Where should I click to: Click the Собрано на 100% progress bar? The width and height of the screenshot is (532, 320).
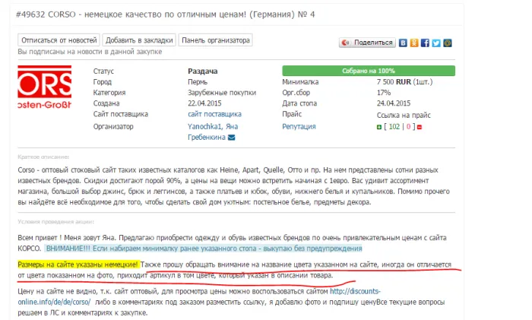(x=369, y=71)
